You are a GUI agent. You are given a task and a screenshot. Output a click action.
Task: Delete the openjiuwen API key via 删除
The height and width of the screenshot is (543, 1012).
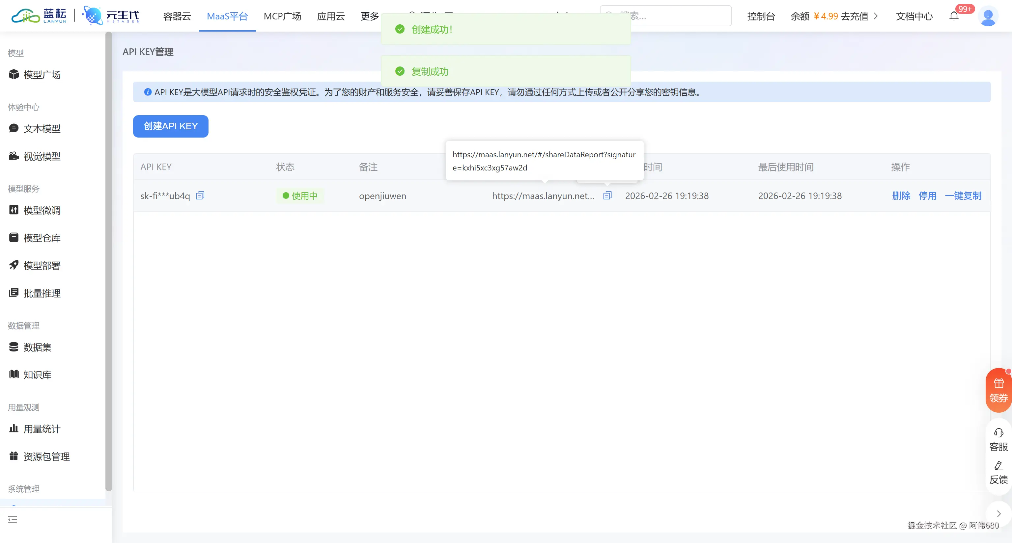click(901, 196)
